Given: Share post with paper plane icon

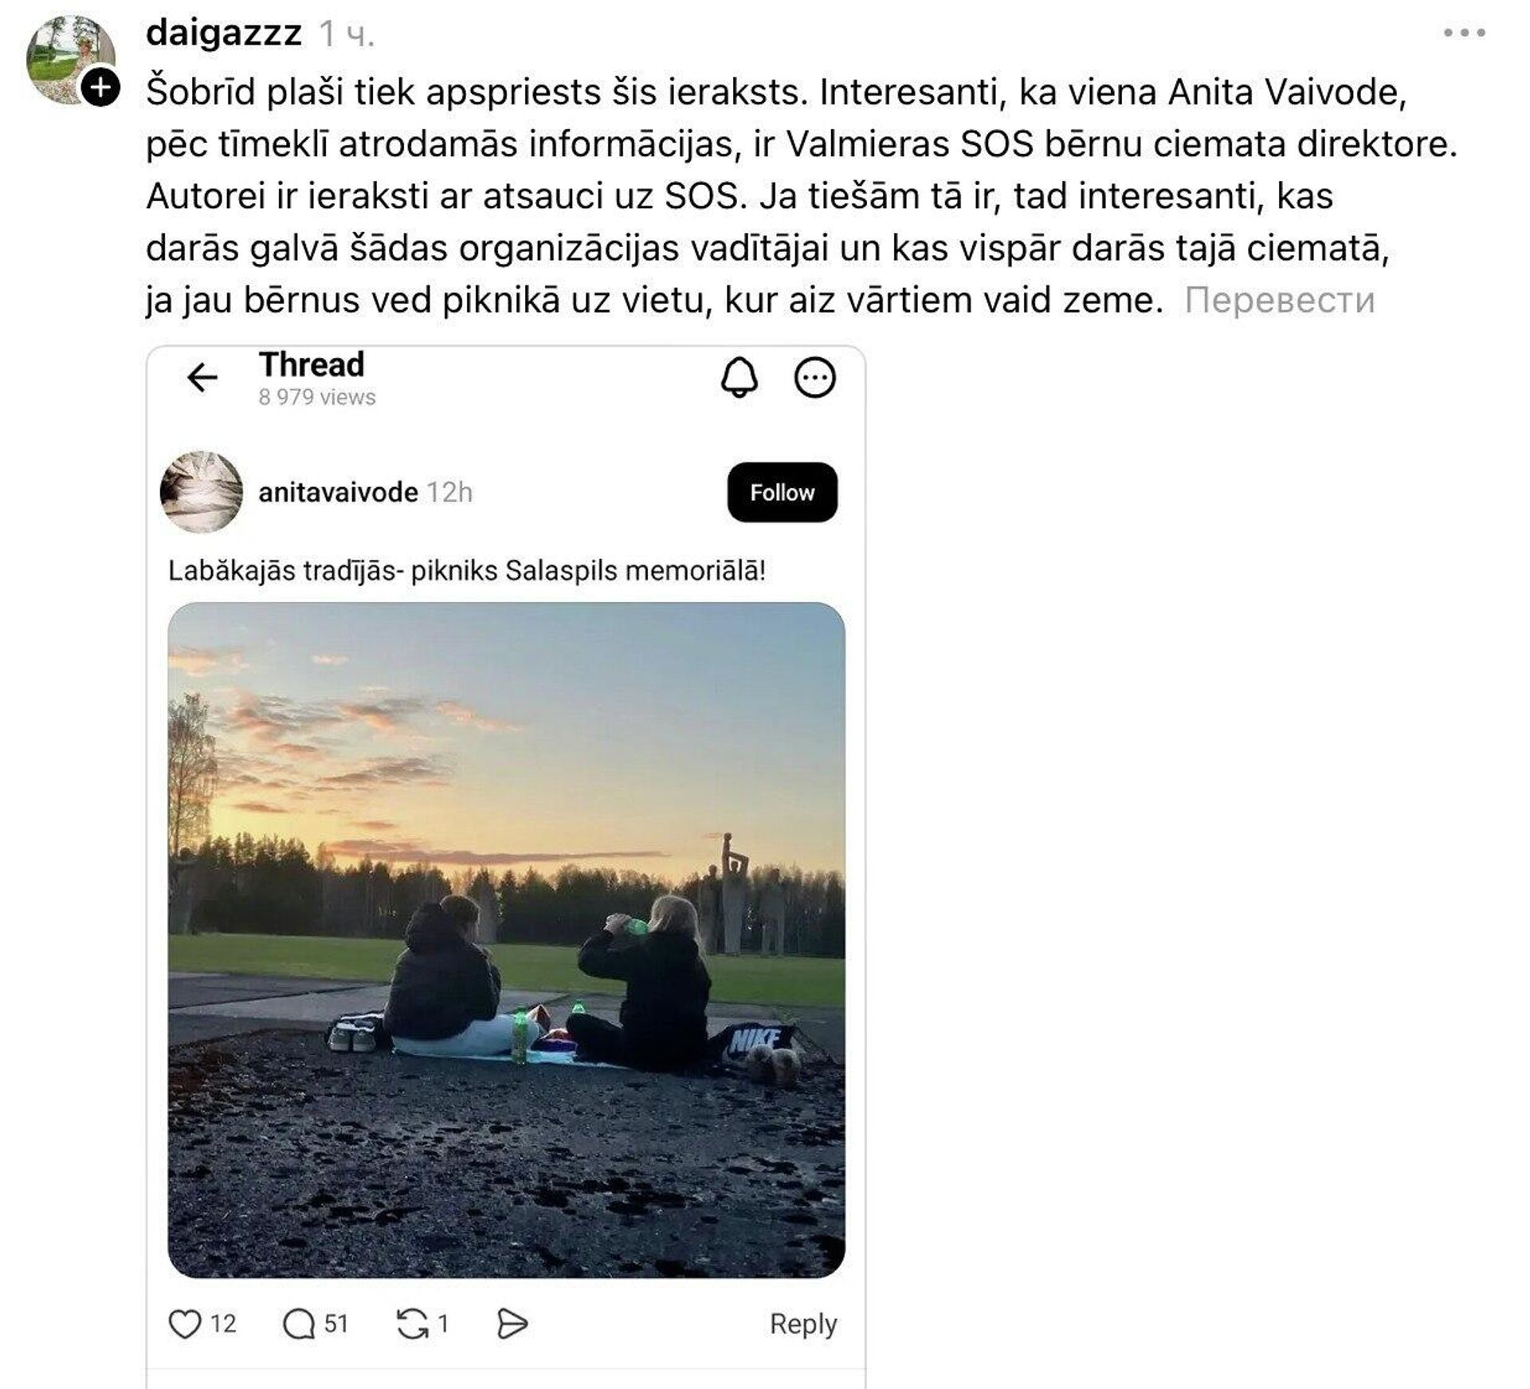Looking at the screenshot, I should pos(512,1324).
